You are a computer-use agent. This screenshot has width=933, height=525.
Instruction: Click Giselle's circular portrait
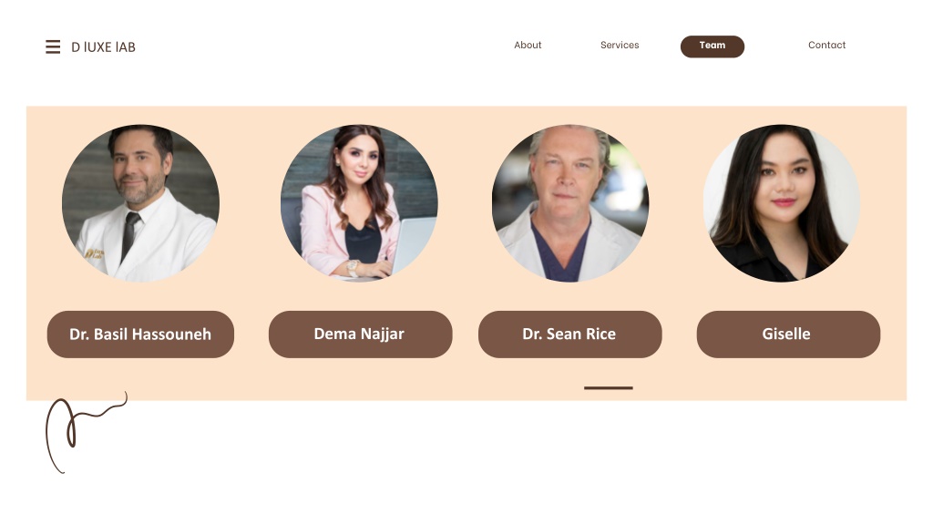point(781,203)
